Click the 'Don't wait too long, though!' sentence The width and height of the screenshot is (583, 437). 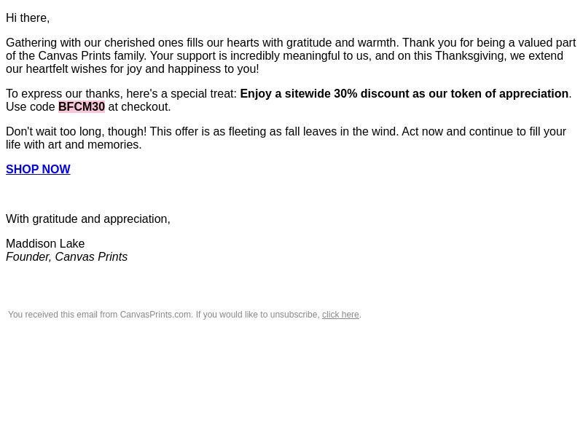click(77, 132)
